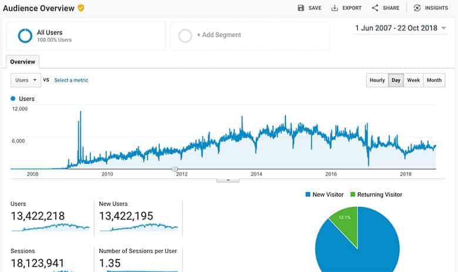The image size is (458, 272).
Task: Click the Save floppy disk icon
Action: tap(301, 8)
